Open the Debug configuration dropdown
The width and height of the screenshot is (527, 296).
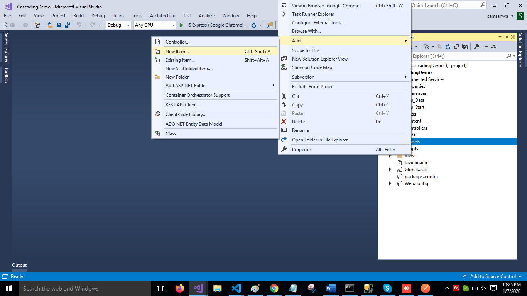118,25
